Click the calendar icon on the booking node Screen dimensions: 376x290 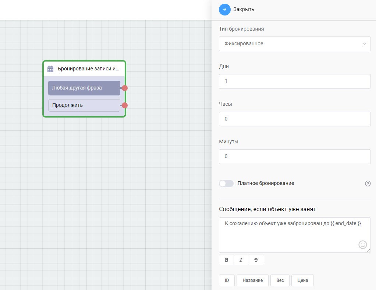click(50, 69)
